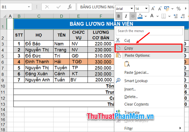
Task: Apply Percent Style formatting
Action: pyautogui.click(x=178, y=9)
